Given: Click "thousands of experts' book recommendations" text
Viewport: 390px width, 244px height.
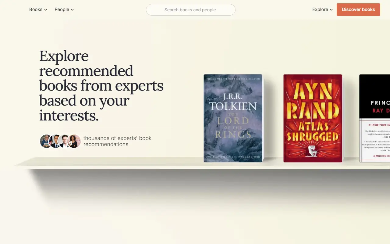Looking at the screenshot, I should (117, 141).
